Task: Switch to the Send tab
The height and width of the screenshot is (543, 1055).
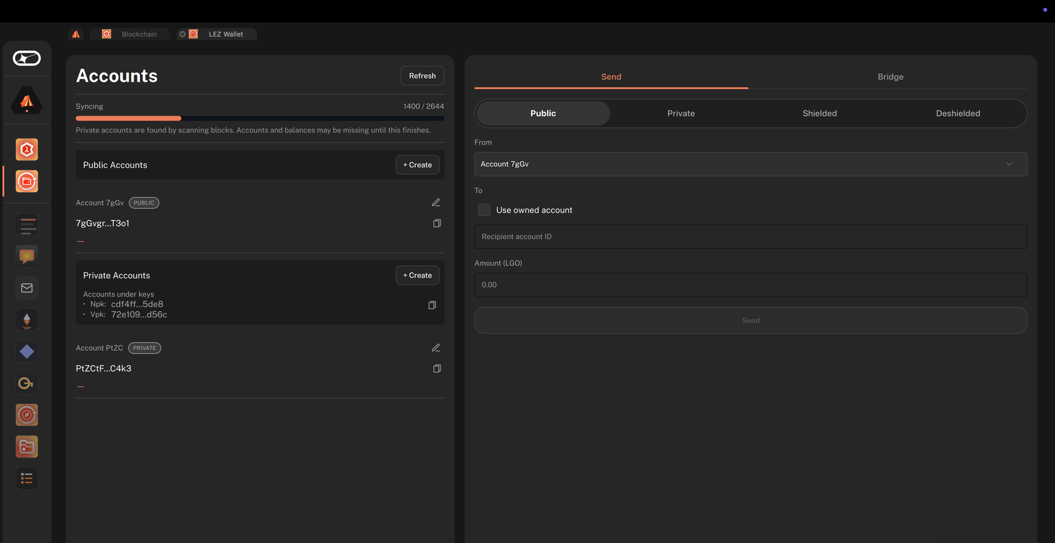Action: coord(611,77)
